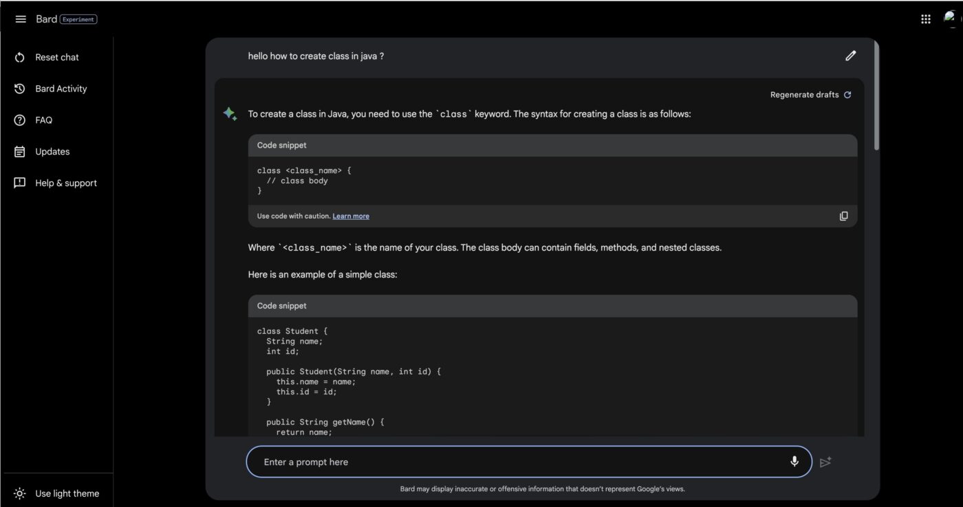Open the hamburger main menu

click(21, 19)
